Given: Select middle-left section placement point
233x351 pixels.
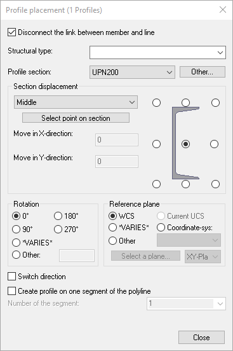Looking at the screenshot, I should point(156,144).
